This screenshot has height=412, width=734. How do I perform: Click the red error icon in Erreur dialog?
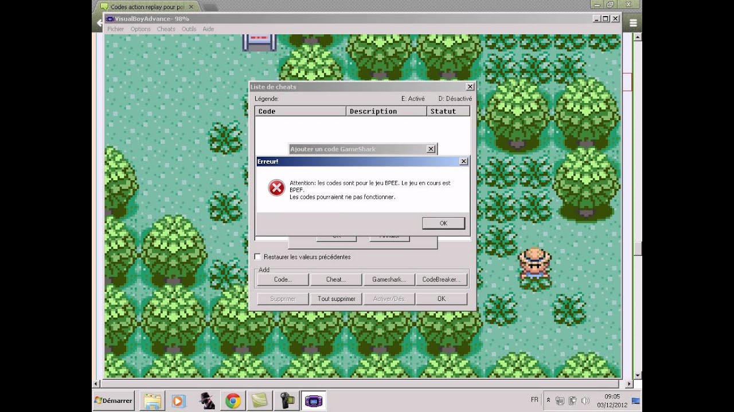pos(276,188)
